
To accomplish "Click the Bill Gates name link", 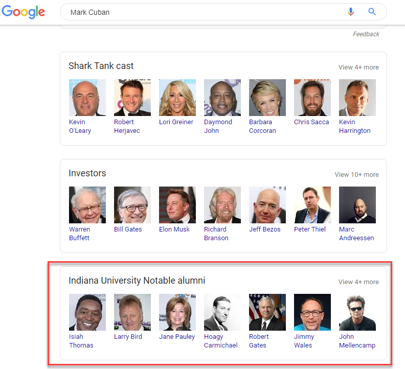I will [x=128, y=229].
